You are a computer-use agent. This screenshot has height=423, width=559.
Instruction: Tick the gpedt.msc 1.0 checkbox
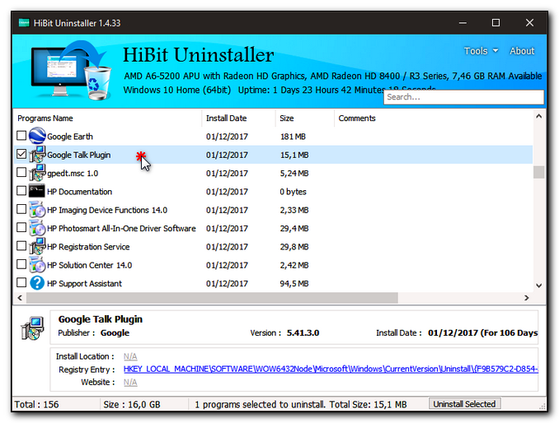(21, 172)
